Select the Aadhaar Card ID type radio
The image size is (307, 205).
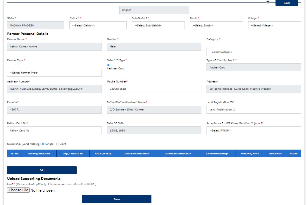(108, 65)
